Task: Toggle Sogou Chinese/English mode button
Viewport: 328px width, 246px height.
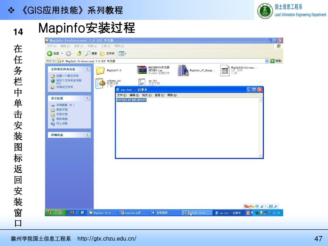Action: click(257, 207)
